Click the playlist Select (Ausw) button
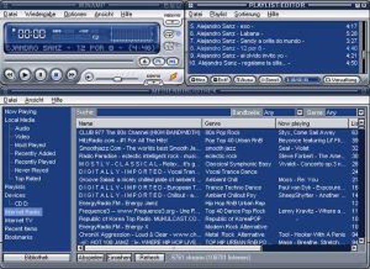Image resolution: width=370 pixels, height=269 pixels. 245,80
